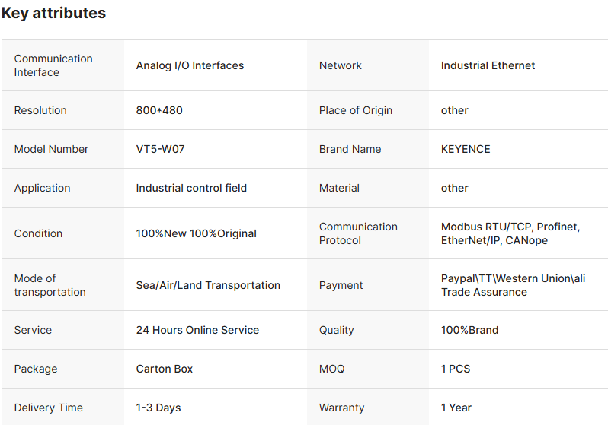Select the 1 PCS MOQ value
Screen dimensions: 608x425
456,369
